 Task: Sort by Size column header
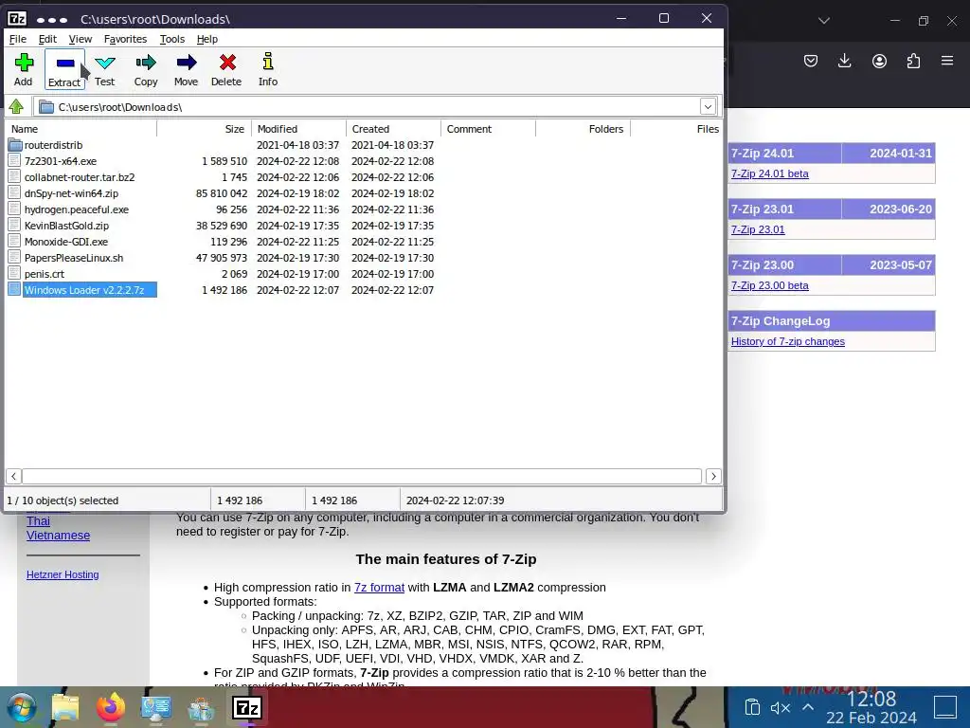[205, 129]
